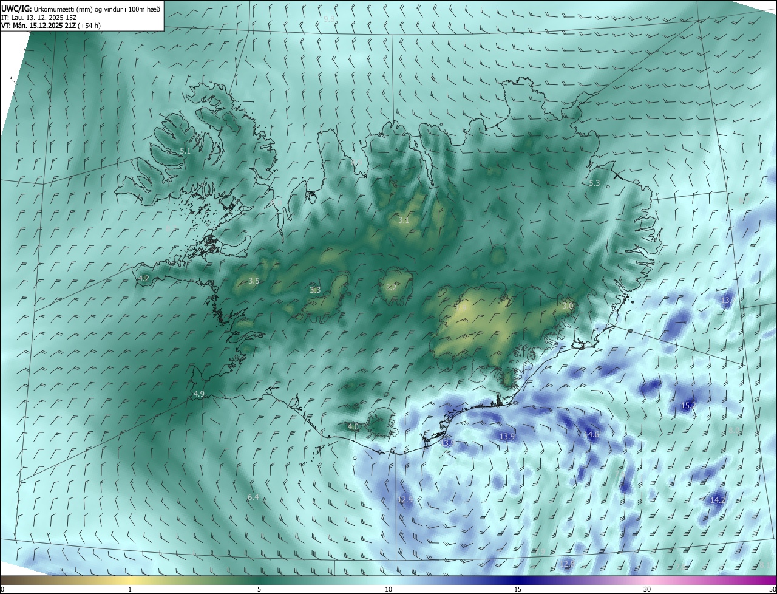777x594 pixels.
Task: Click the 3.3 value label on the map
Action: pos(315,290)
